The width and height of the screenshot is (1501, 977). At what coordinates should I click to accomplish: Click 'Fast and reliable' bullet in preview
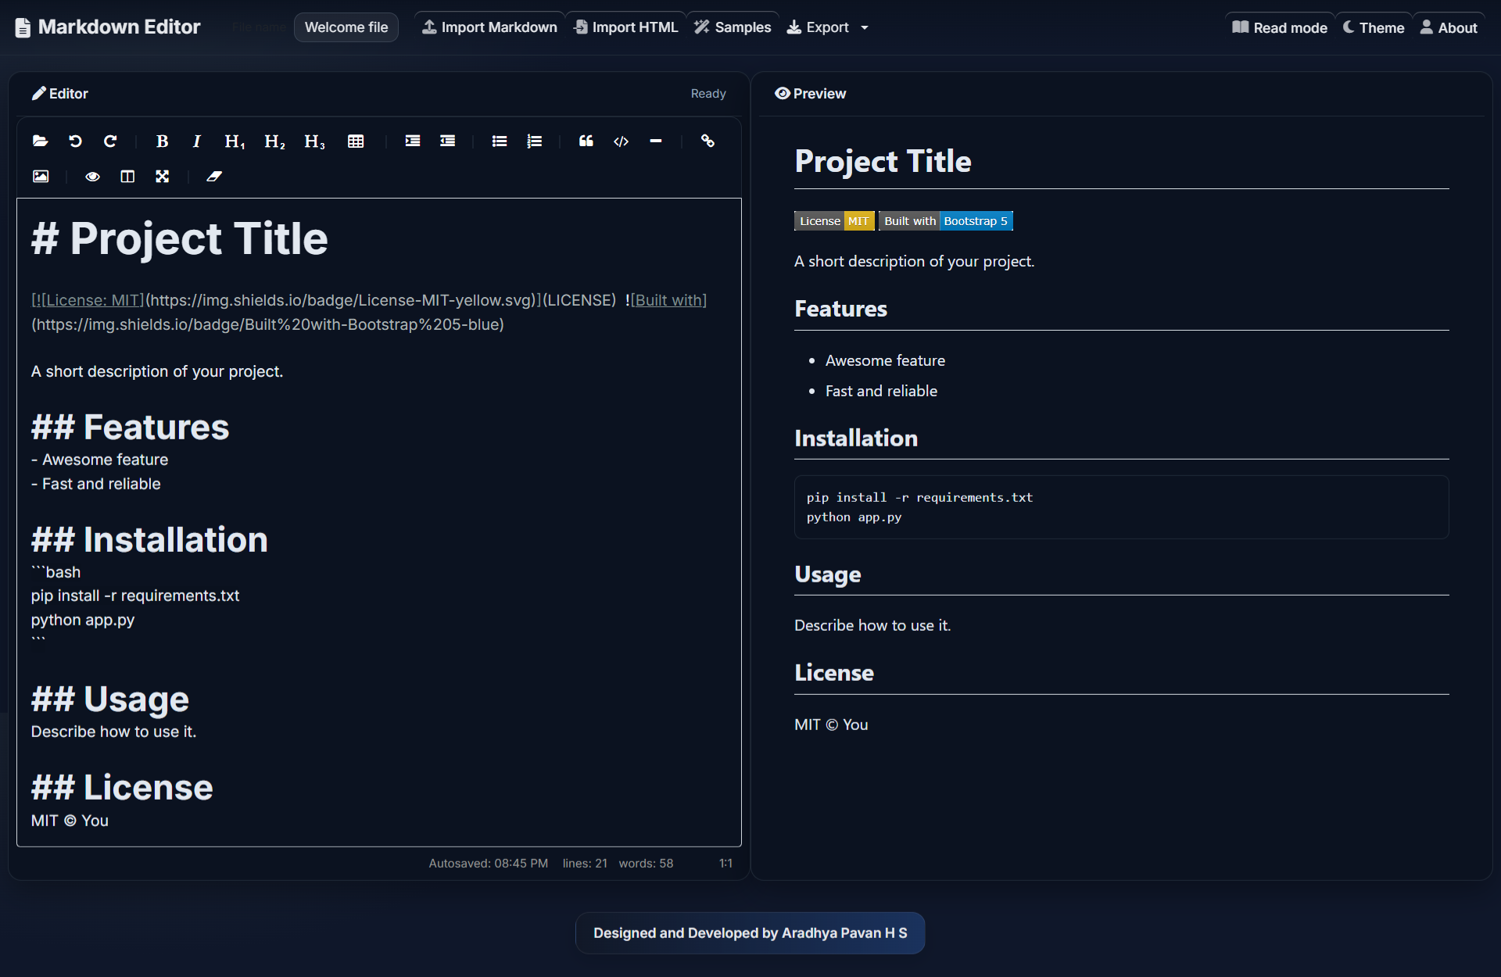[x=881, y=392]
